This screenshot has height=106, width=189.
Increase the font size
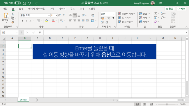click(60, 15)
